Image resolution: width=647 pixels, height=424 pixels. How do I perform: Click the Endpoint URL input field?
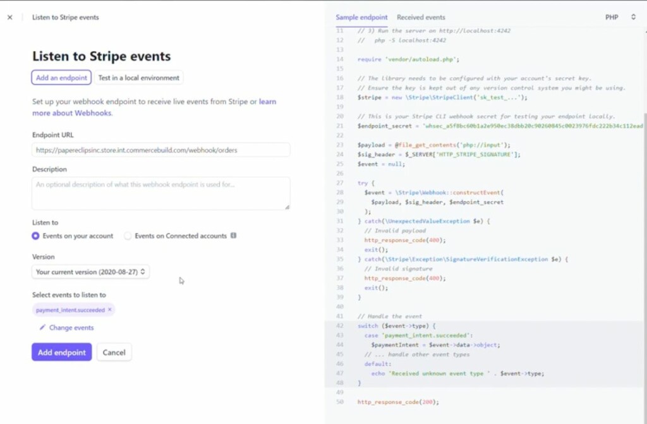pos(160,150)
